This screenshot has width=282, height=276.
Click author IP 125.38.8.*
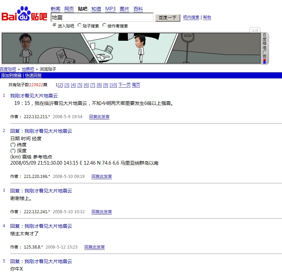point(33,247)
